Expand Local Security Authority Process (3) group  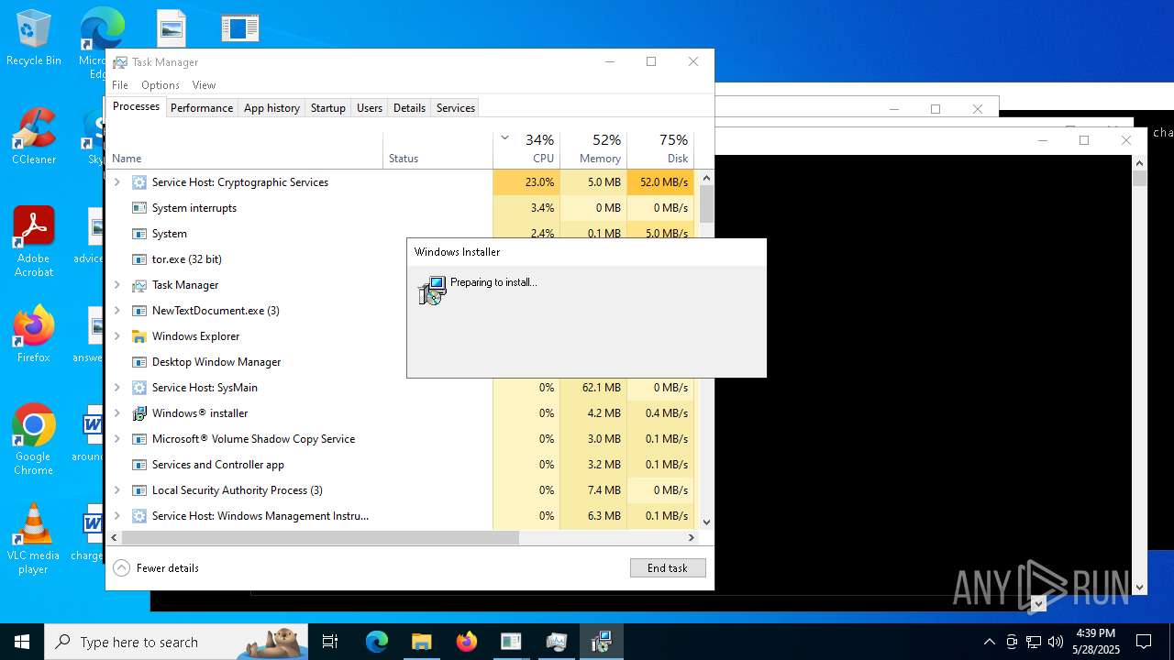(x=116, y=490)
